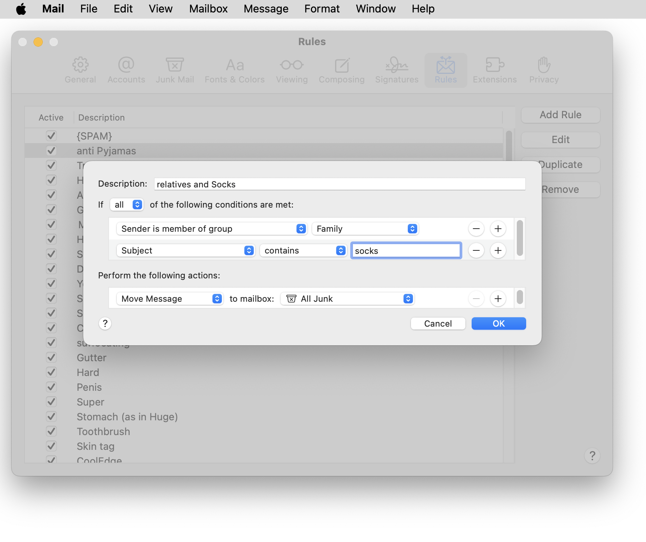The height and width of the screenshot is (542, 646).
Task: Open help for the rule editor sheet
Action: [x=105, y=323]
